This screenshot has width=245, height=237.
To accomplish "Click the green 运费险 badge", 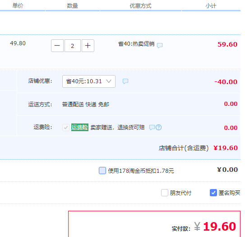I will coord(80,127).
